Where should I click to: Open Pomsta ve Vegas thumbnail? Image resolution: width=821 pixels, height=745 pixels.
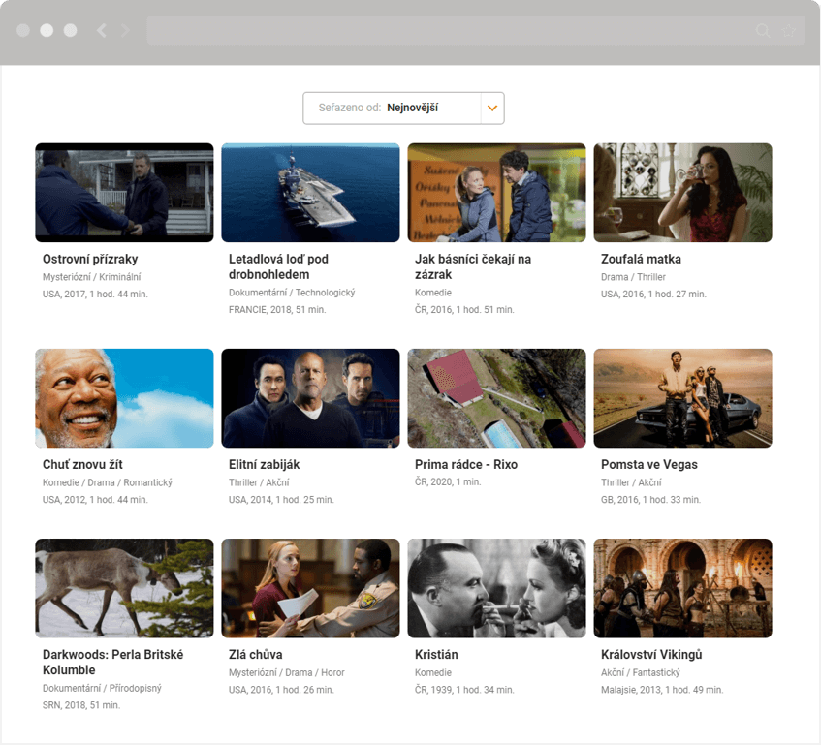(x=682, y=398)
